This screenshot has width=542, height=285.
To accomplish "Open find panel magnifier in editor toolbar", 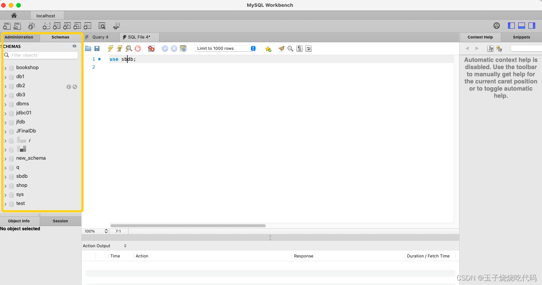I will pos(290,48).
